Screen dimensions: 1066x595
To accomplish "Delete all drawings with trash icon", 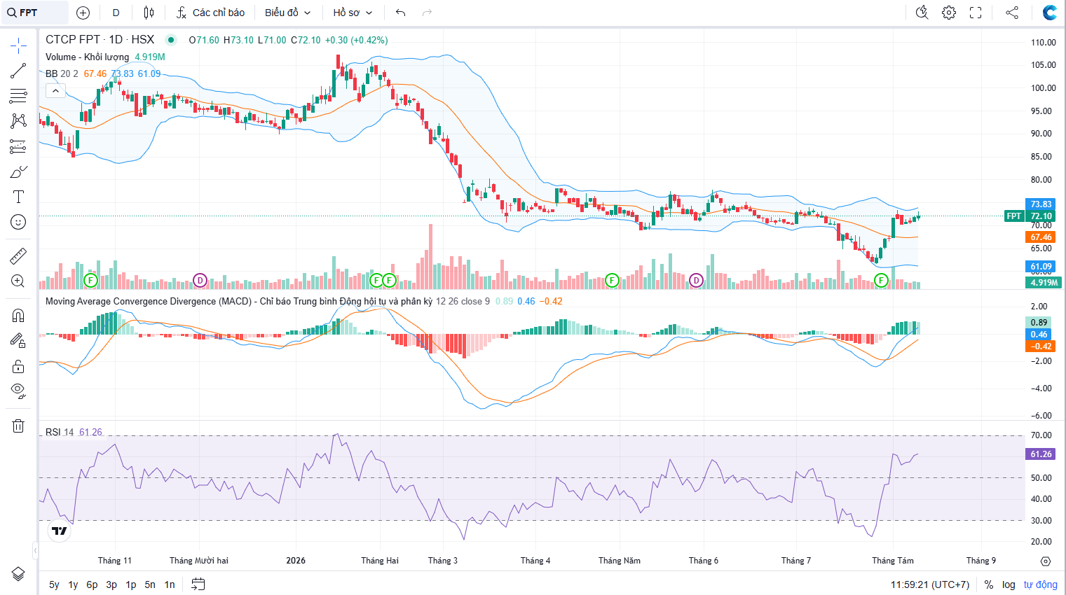I will coord(18,426).
